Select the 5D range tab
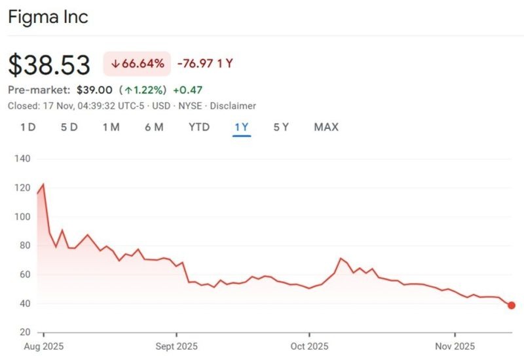Viewport: 524px width, 364px height. click(69, 127)
